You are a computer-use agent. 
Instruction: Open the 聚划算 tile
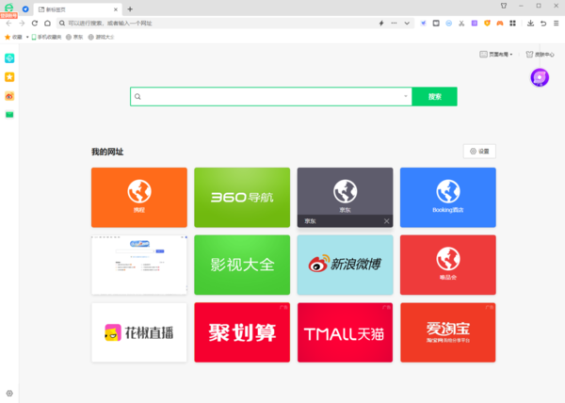pos(242,332)
